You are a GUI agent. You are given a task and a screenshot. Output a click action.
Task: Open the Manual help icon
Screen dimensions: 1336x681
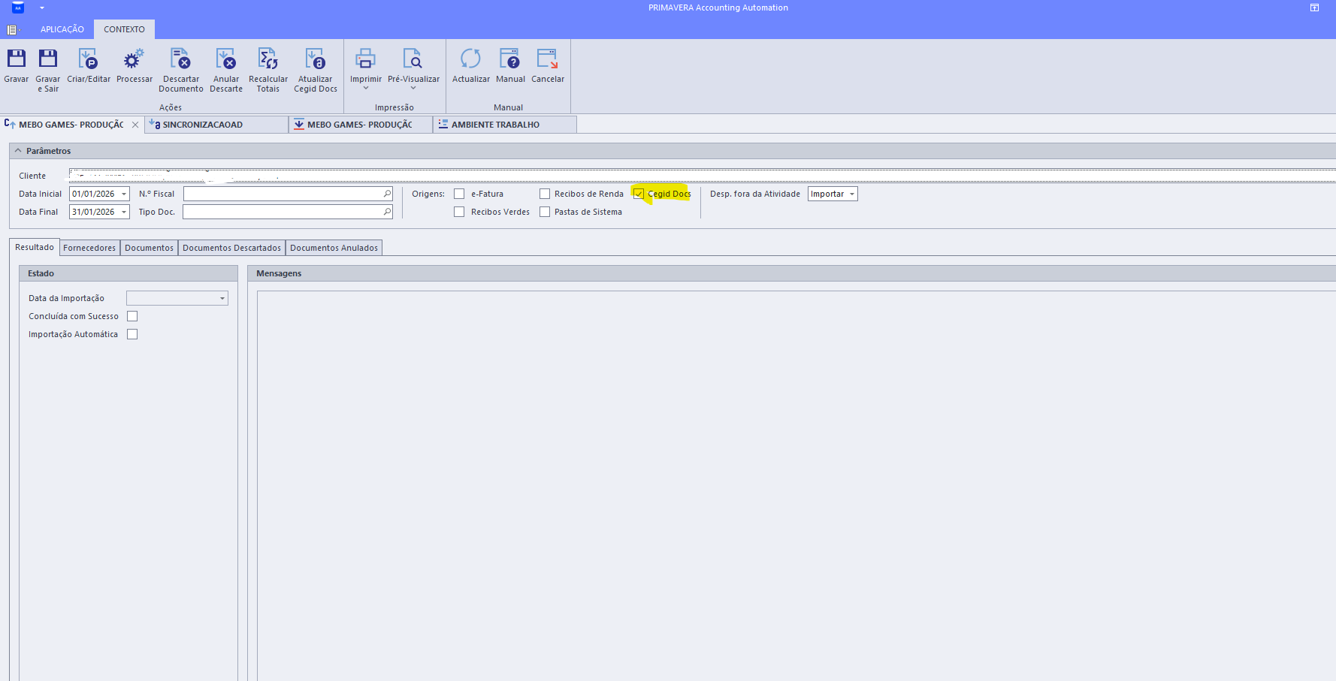(x=510, y=59)
